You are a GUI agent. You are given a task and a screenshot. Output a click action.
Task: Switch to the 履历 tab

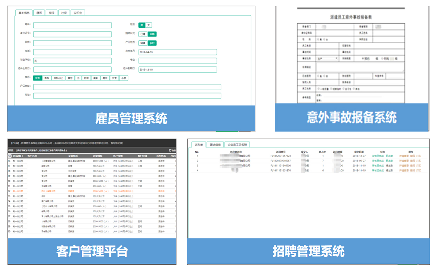tap(39, 13)
